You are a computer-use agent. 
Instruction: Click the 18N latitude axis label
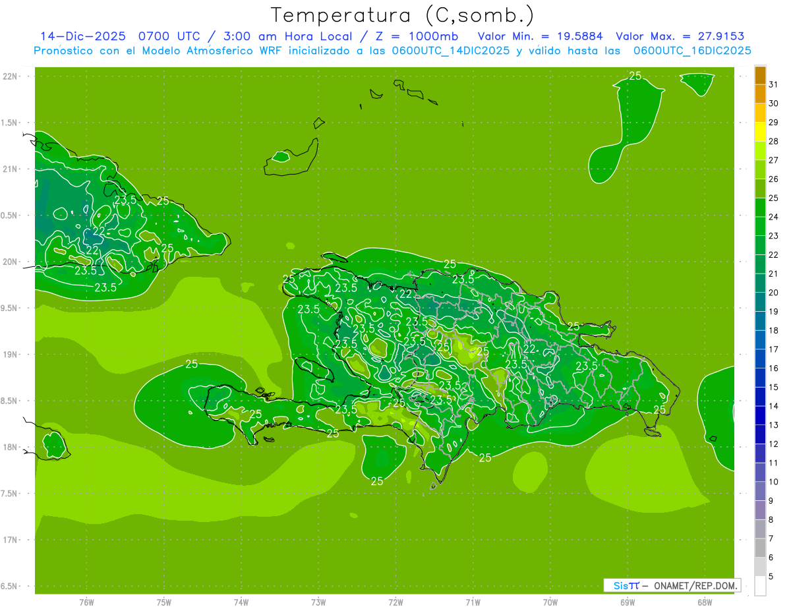[11, 448]
